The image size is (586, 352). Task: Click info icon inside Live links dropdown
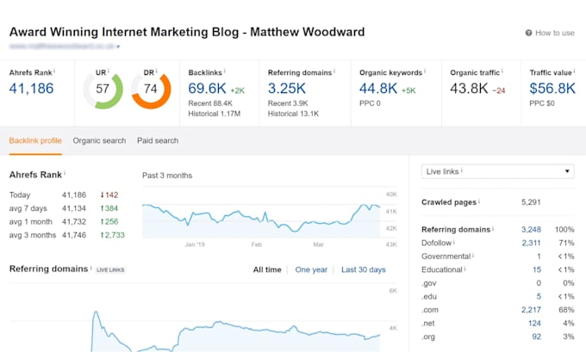pyautogui.click(x=462, y=170)
